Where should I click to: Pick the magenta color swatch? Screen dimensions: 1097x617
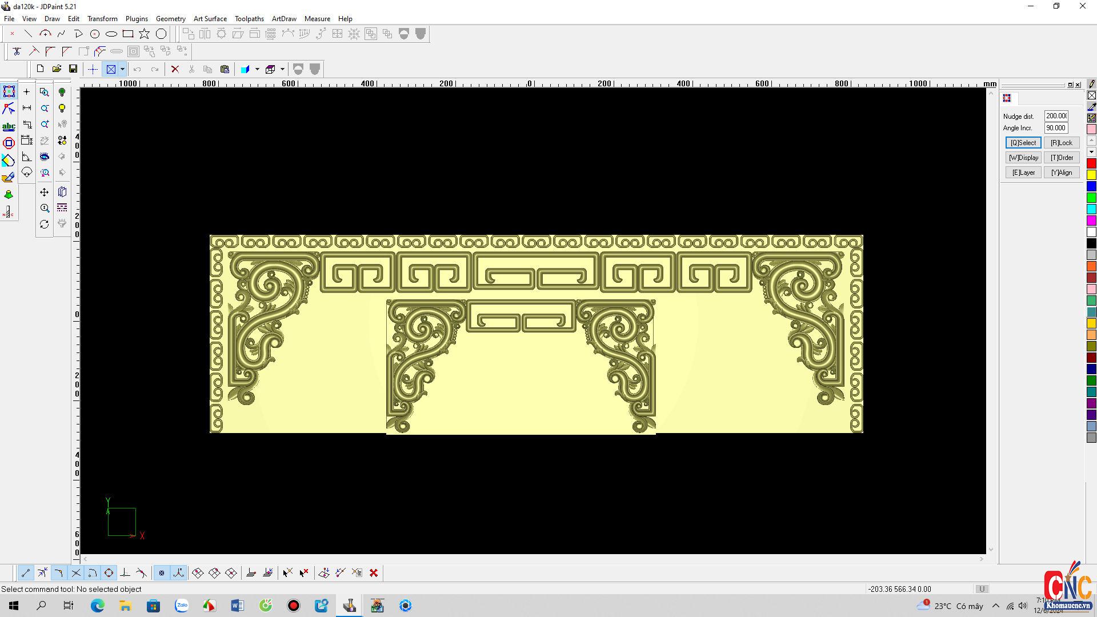click(1091, 221)
